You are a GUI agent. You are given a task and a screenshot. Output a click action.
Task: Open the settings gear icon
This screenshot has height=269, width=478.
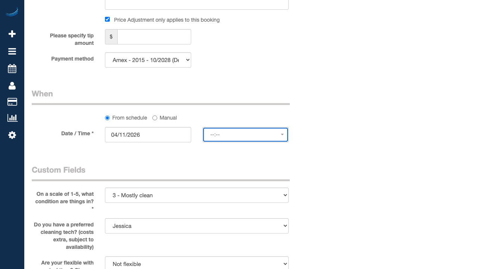(12, 135)
